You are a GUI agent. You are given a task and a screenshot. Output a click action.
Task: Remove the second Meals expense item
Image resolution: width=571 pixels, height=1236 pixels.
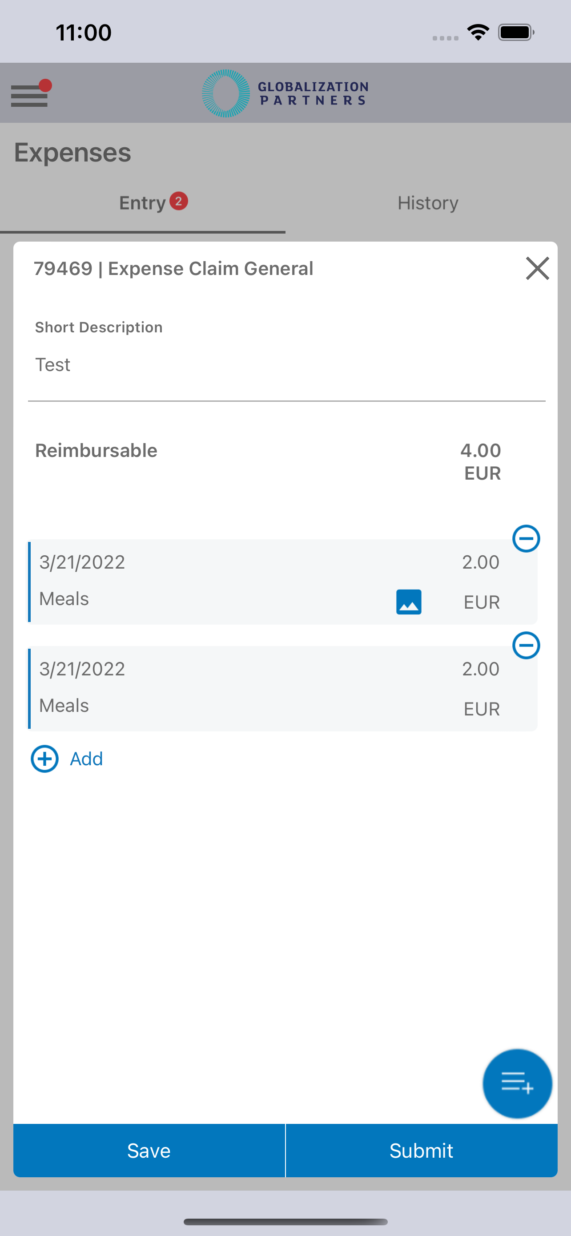[526, 645]
